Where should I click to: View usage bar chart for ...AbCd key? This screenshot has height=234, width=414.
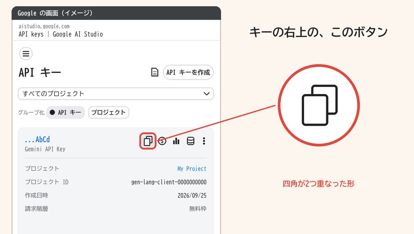click(176, 141)
